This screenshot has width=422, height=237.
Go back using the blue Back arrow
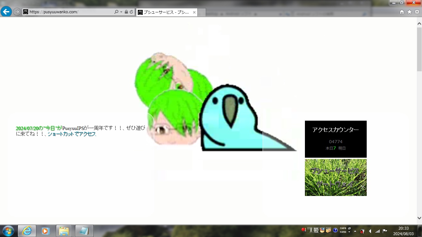[6, 12]
